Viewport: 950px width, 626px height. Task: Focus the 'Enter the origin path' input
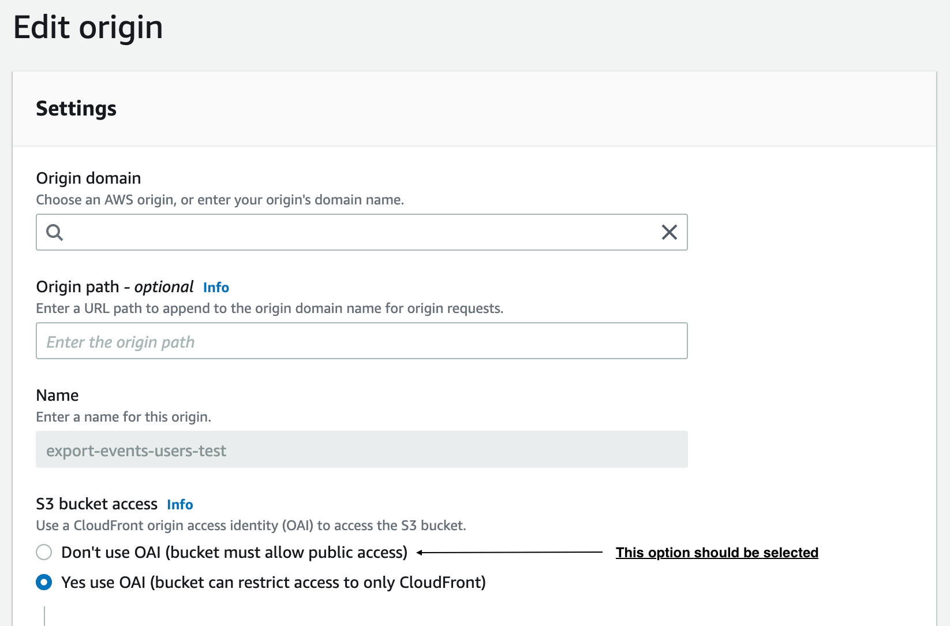[x=361, y=341]
